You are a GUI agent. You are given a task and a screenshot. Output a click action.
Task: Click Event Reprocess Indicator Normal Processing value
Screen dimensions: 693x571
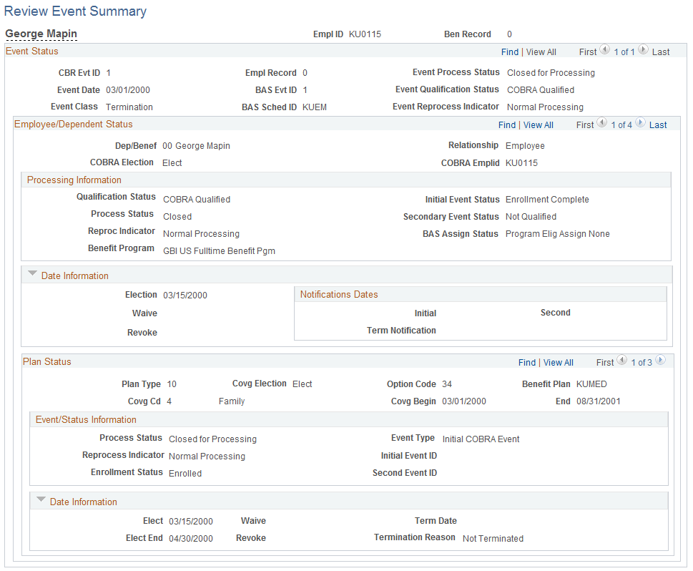[545, 107]
